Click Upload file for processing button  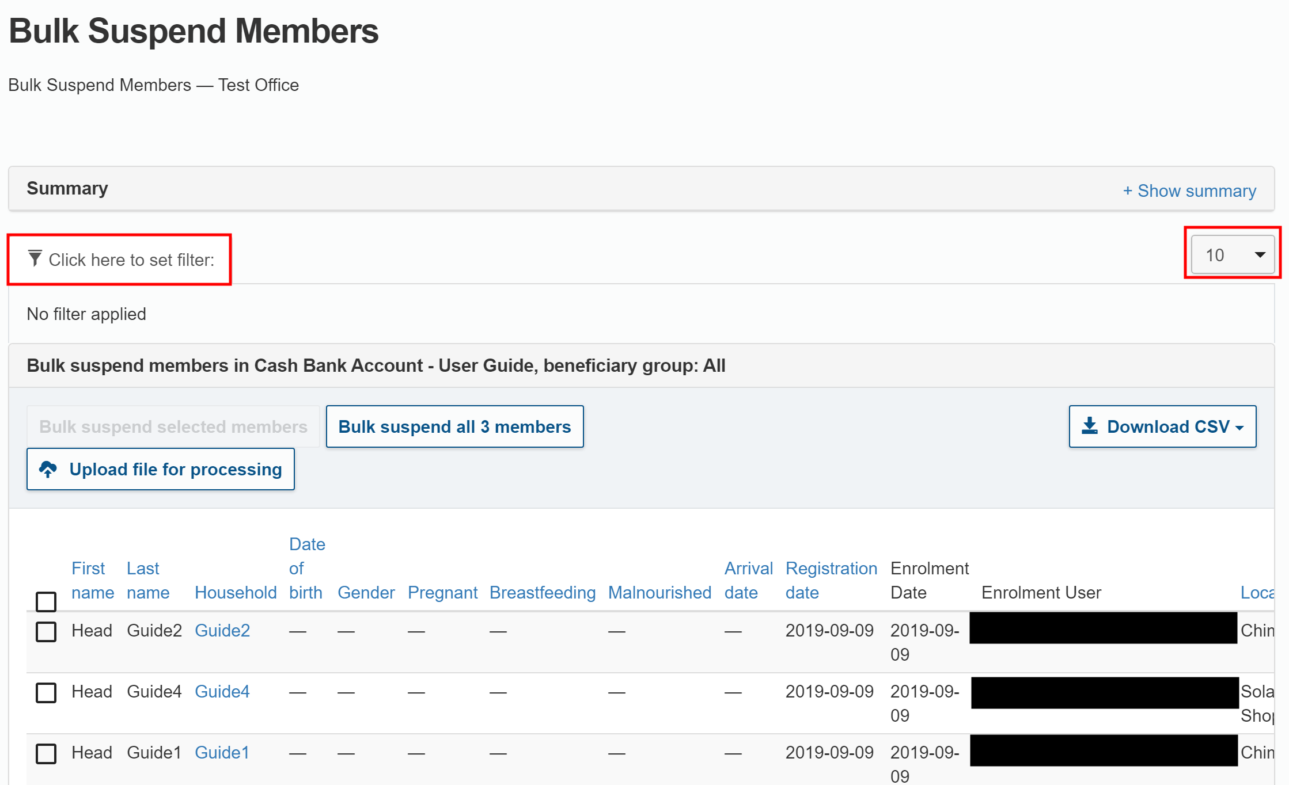(x=161, y=469)
